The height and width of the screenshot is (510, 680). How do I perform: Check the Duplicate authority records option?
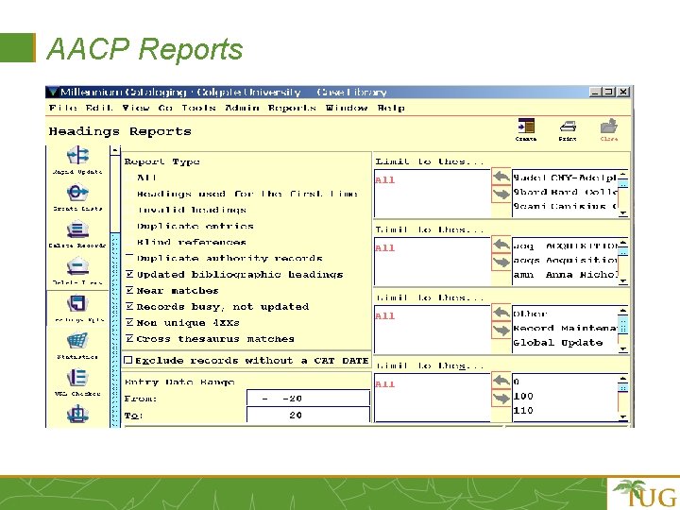[x=129, y=258]
